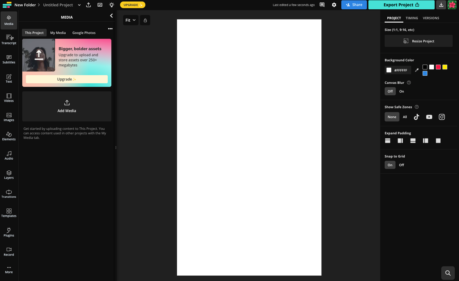459x281 pixels.
Task: Click the yellow UPGRADE button
Action: (133, 5)
